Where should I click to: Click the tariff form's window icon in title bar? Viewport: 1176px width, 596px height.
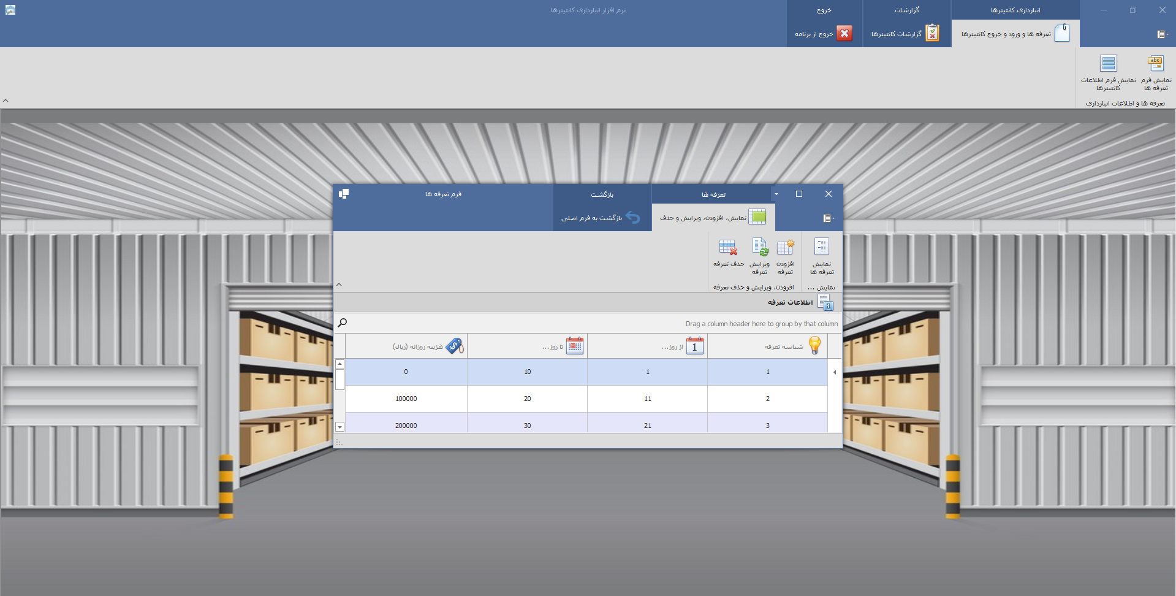[344, 194]
